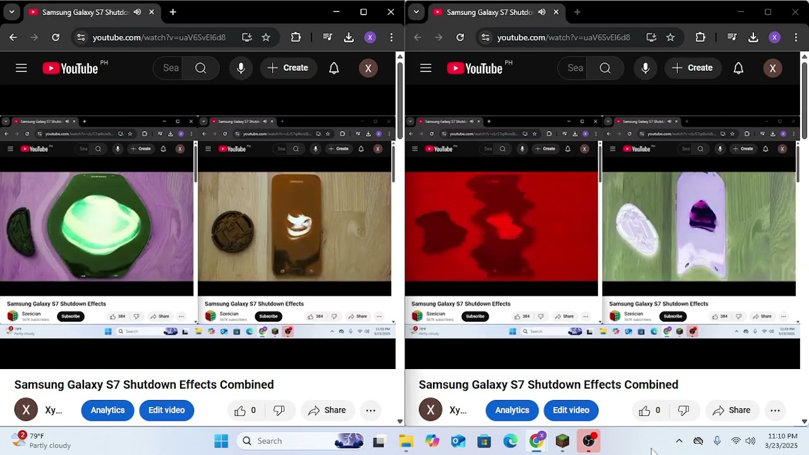809x455 pixels.
Task: Open account avatar menu in right YouTube header
Action: 773,68
